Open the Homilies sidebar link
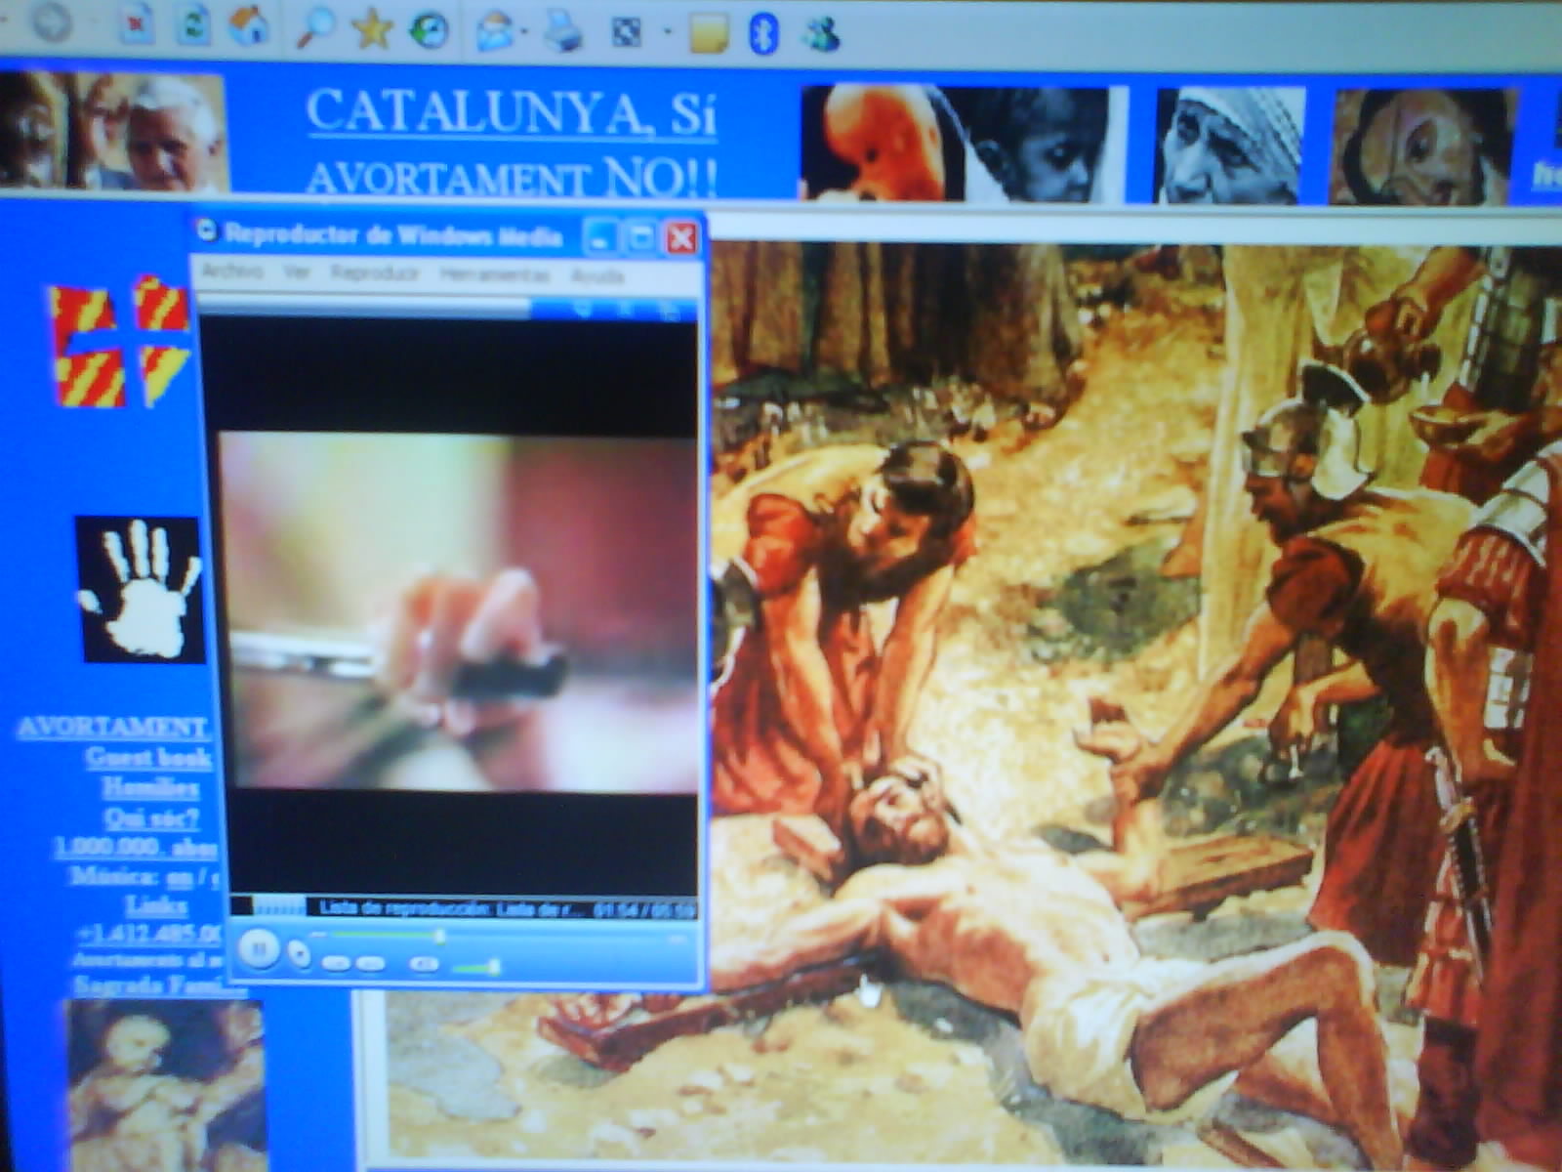1562x1172 pixels. tap(150, 787)
